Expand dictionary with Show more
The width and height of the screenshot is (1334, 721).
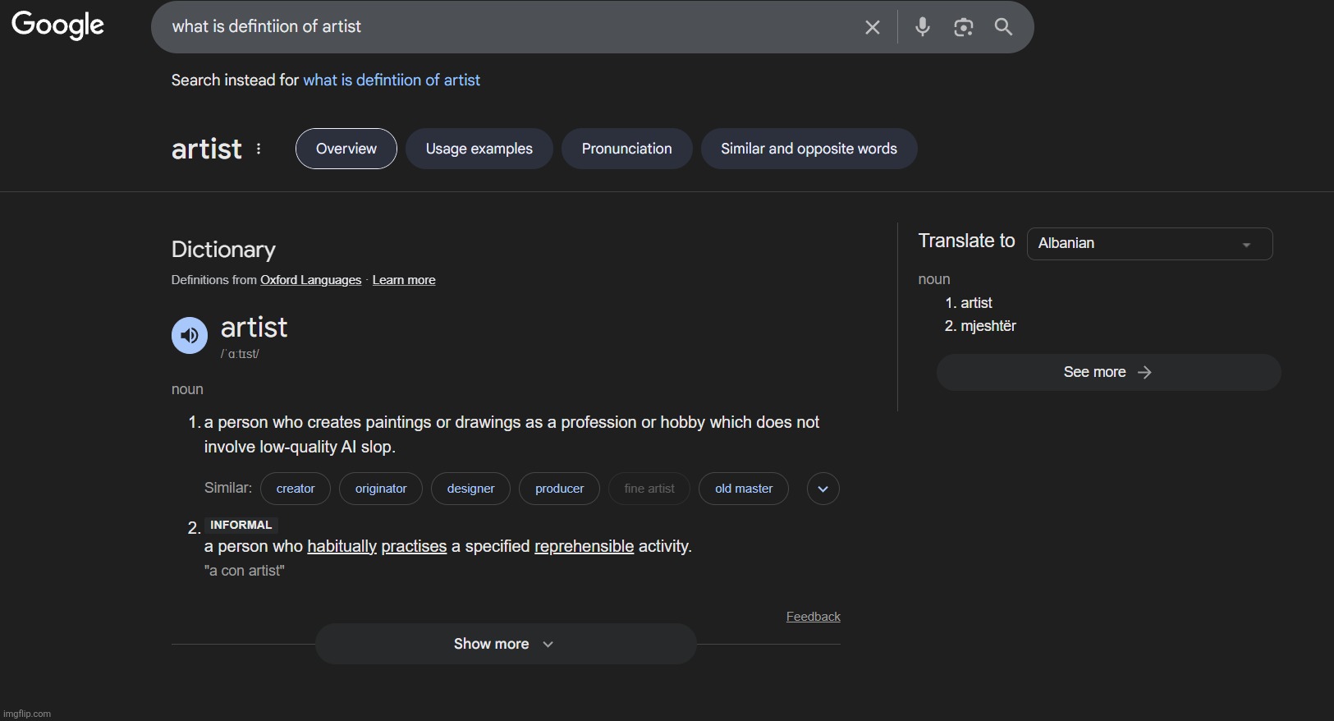click(x=505, y=644)
